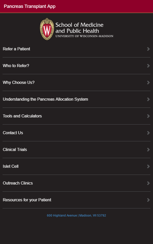This screenshot has width=153, height=244.
Task: Open Understanding the Pancreas Allocation System
Action: tap(45, 99)
